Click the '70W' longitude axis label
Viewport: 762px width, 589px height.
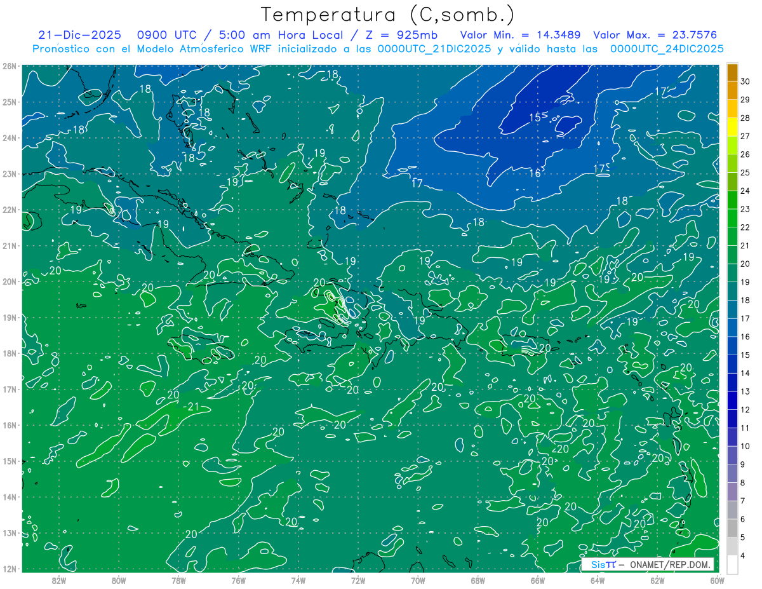tap(418, 581)
